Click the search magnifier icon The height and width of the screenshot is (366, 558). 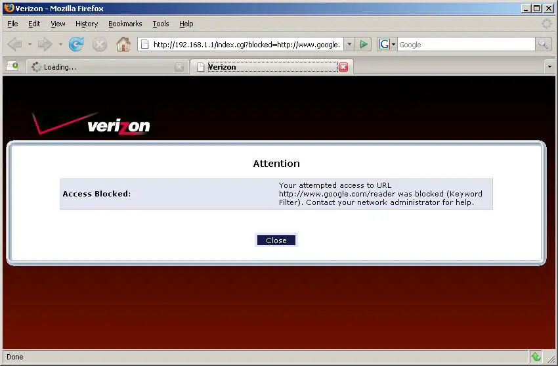[543, 45]
